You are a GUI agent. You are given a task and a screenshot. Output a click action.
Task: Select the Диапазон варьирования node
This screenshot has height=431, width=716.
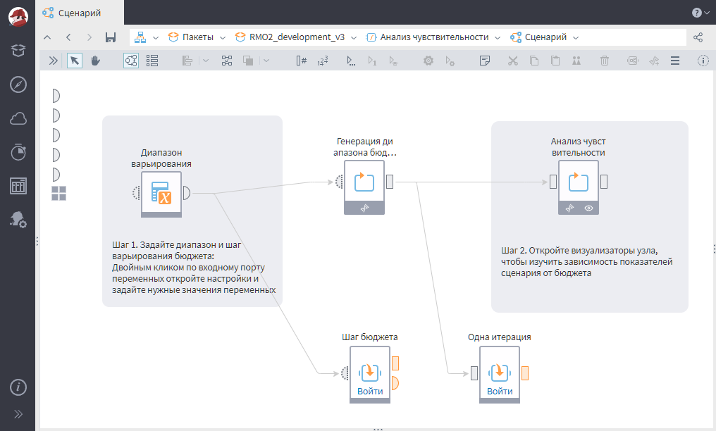(x=161, y=194)
